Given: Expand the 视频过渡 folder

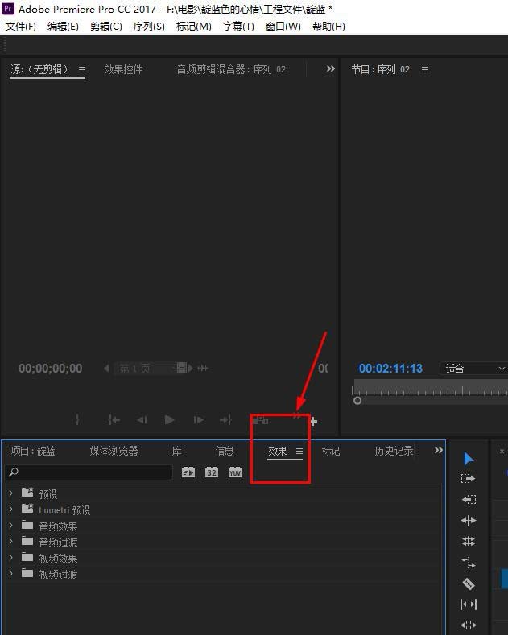Looking at the screenshot, I should tap(11, 574).
